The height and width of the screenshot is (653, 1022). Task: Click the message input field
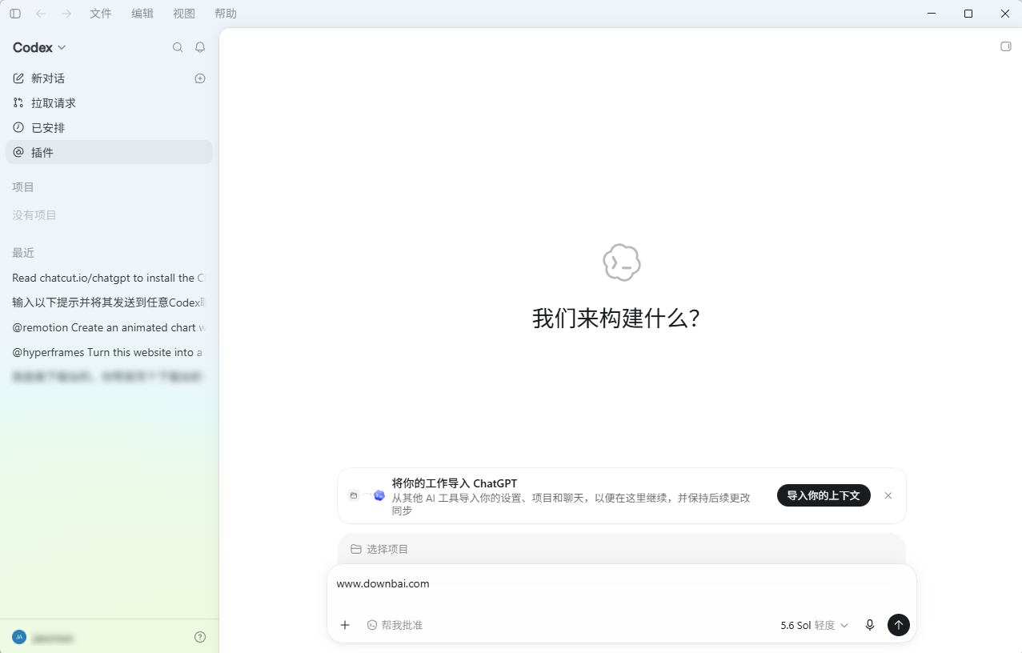621,584
